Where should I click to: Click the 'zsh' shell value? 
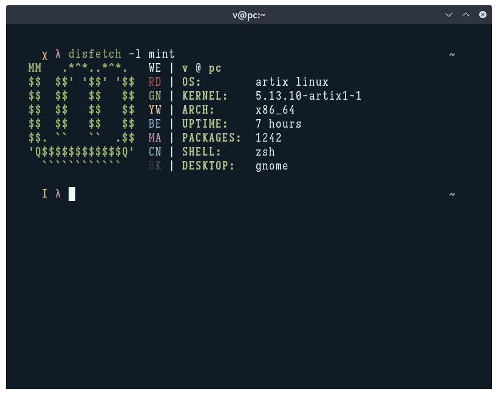[265, 152]
